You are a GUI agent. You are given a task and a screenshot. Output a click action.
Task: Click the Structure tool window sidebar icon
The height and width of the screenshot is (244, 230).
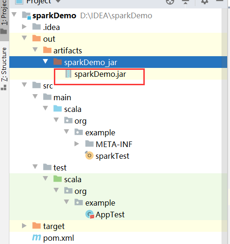[4, 88]
